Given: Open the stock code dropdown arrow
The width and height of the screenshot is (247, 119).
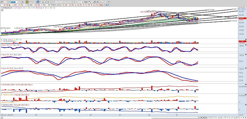Looking at the screenshot, I should 18,2.
